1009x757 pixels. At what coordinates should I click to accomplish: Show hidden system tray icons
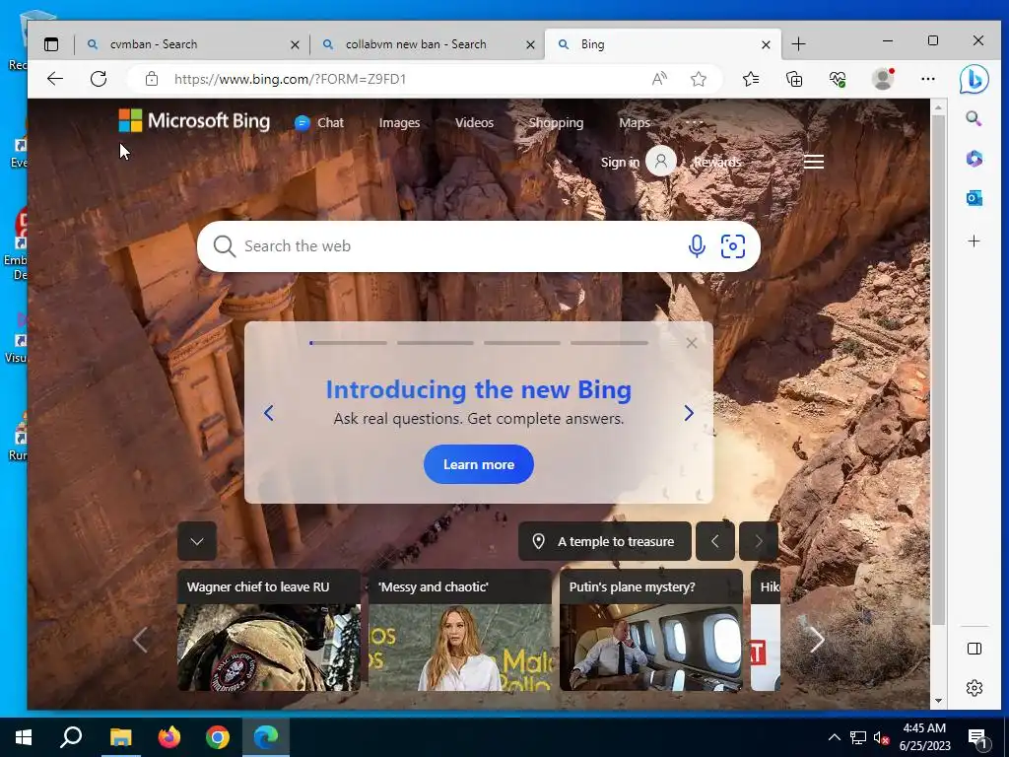pos(834,737)
